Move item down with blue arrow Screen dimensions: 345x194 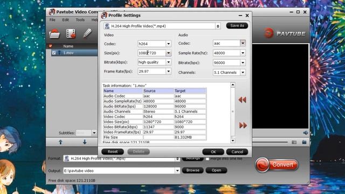[x=85, y=142]
